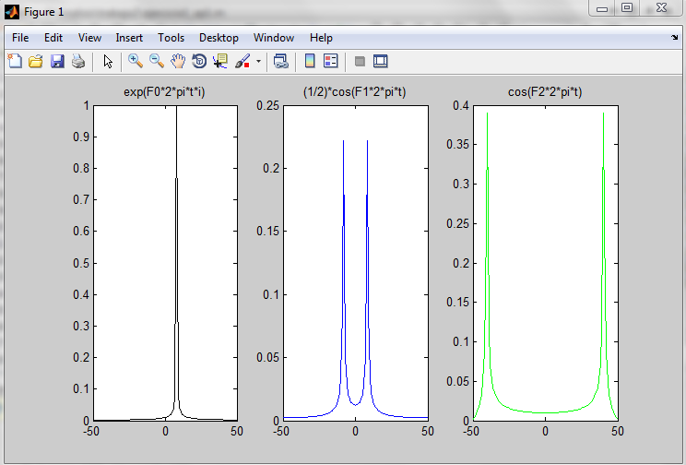
Task: Print the figure using printer icon
Action: (78, 62)
